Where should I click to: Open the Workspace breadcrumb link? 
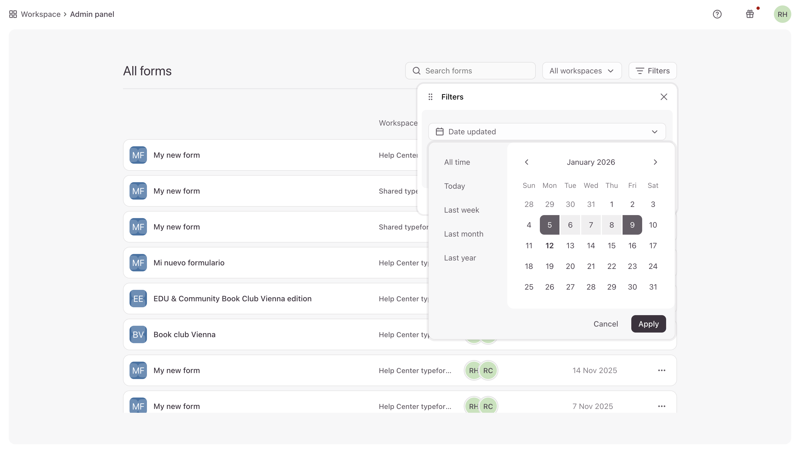(41, 14)
